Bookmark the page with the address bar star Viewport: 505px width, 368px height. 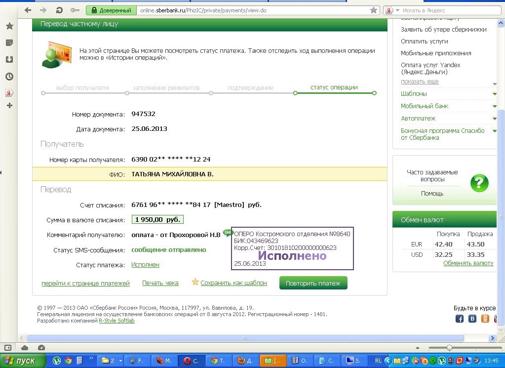tap(374, 10)
